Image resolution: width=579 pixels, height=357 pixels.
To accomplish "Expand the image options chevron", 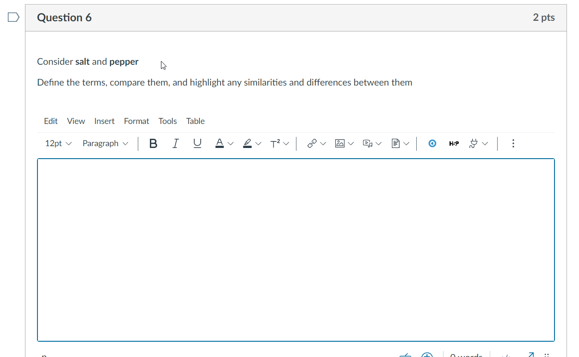I will (351, 144).
